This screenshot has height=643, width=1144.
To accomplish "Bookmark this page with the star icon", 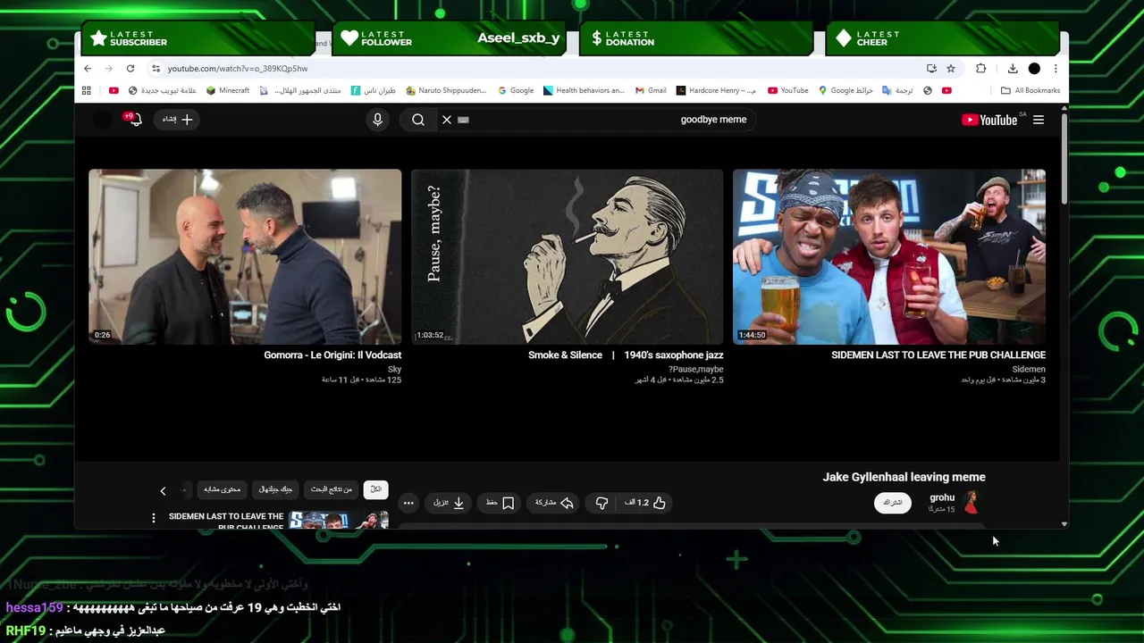I will pyautogui.click(x=951, y=69).
